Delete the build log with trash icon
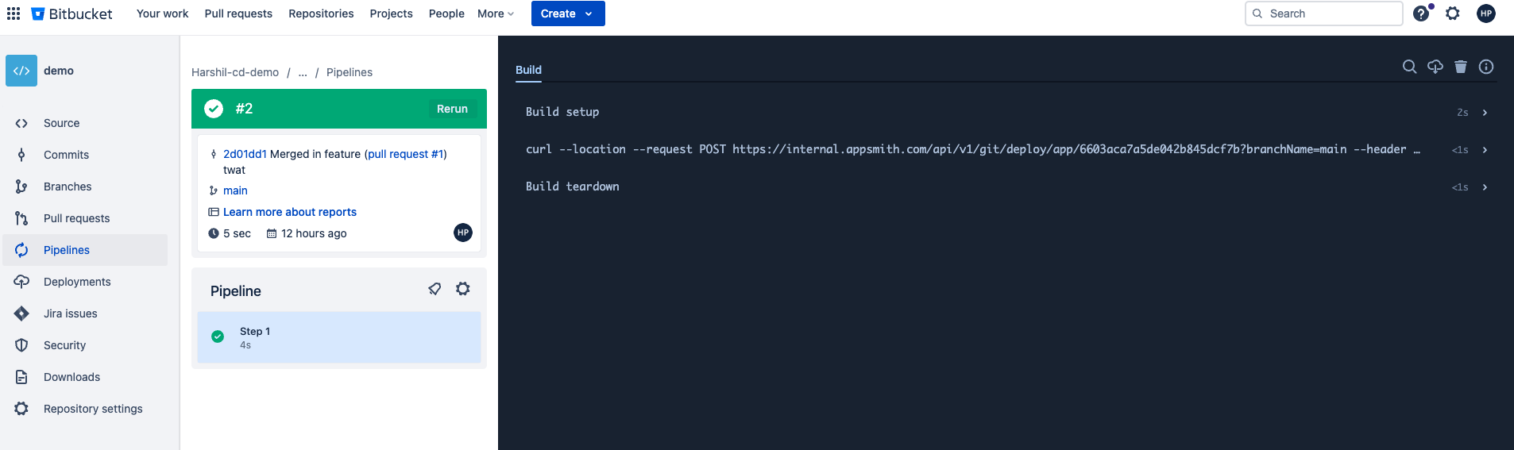Screen dimensions: 1514x450 1460,67
